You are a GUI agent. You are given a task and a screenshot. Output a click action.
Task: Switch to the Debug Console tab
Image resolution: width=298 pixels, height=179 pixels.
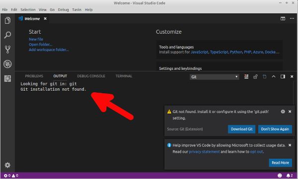(91, 76)
